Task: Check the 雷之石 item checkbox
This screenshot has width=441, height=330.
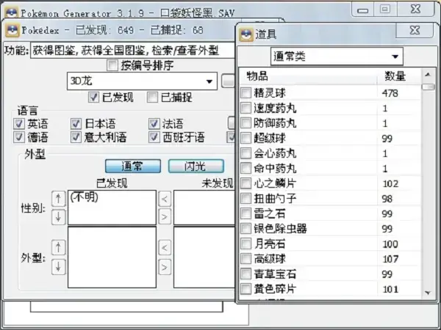Action: 245,213
